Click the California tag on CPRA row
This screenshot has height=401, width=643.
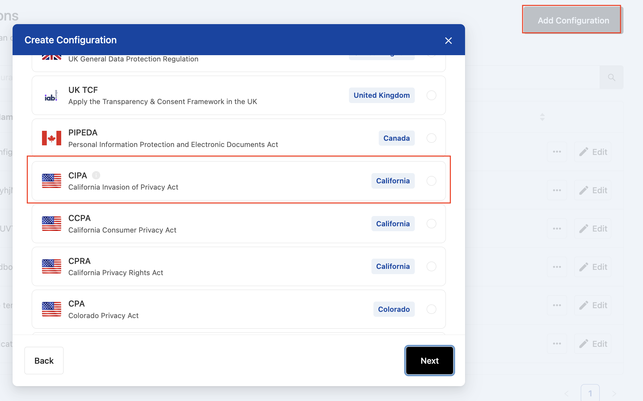[393, 267]
